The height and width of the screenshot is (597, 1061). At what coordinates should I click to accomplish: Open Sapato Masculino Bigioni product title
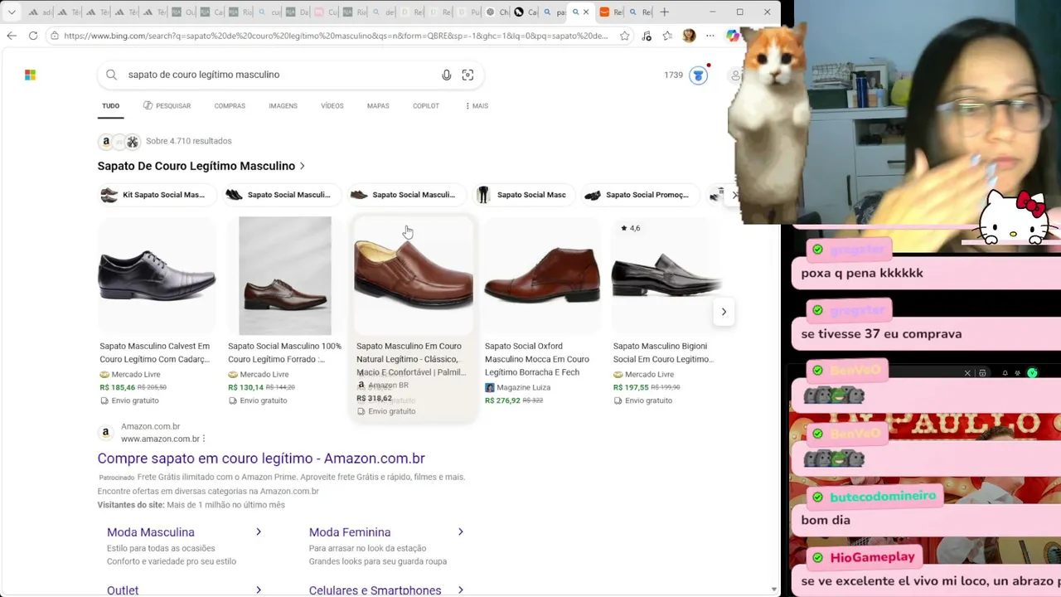tap(662, 352)
